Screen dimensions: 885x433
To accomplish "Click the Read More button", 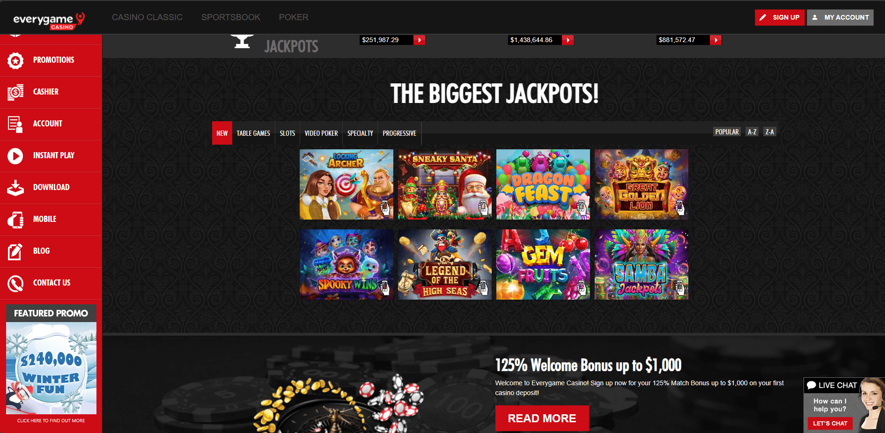I will pyautogui.click(x=542, y=418).
